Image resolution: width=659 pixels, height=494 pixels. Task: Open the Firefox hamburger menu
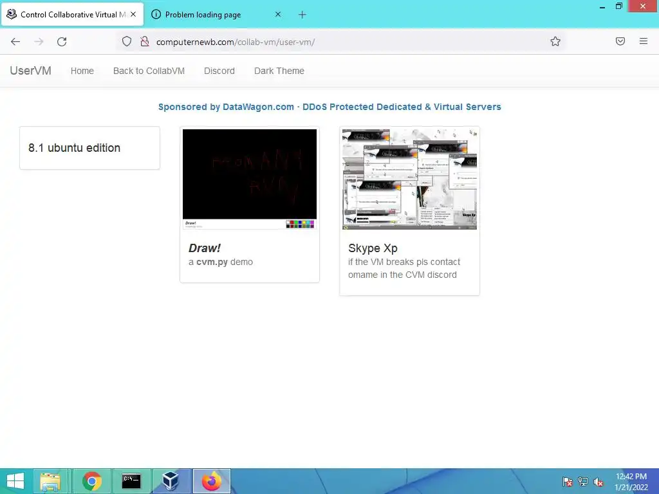coord(644,41)
